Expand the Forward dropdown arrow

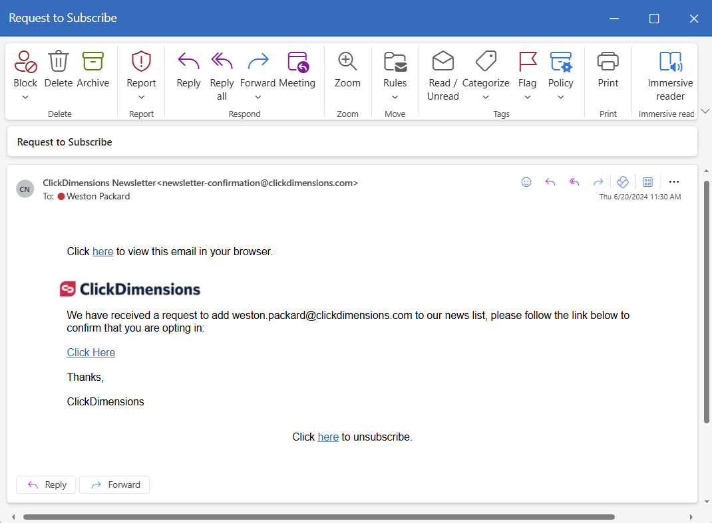click(x=258, y=97)
